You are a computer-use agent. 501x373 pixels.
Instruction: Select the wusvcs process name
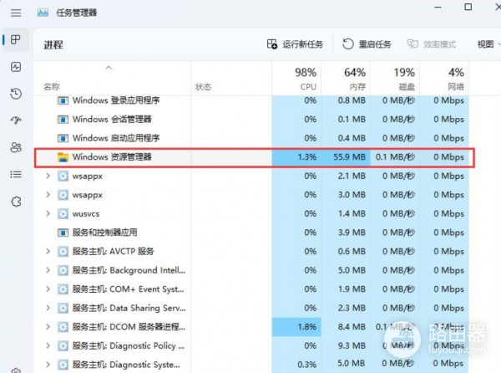tap(86, 214)
